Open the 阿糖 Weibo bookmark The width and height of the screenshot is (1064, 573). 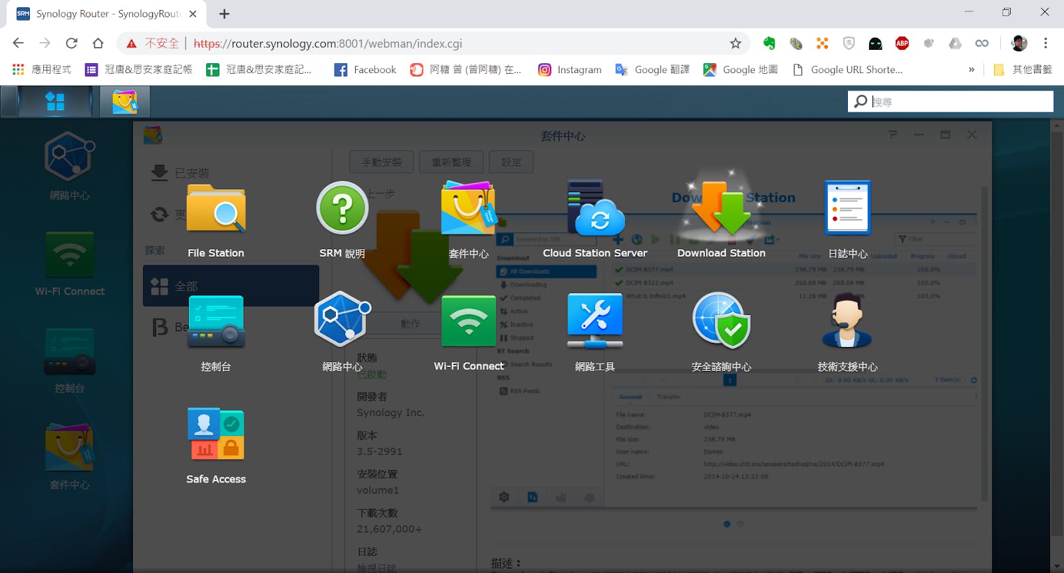465,70
